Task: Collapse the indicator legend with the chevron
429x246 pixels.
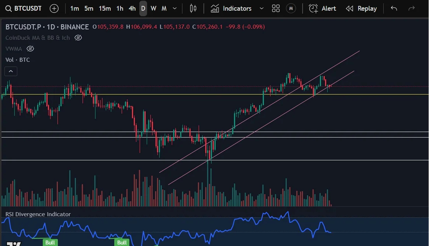Action: click(x=11, y=71)
